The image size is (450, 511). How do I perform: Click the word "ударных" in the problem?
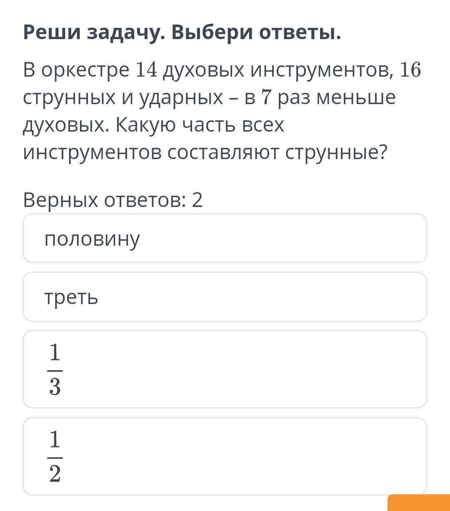(180, 98)
